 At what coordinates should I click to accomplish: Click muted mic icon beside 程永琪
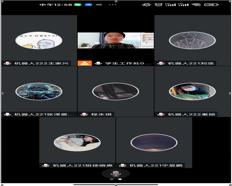84,114
